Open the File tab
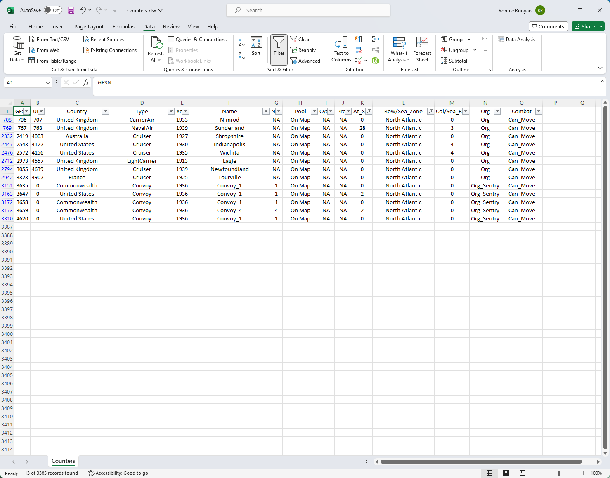Image resolution: width=610 pixels, height=478 pixels. click(13, 26)
